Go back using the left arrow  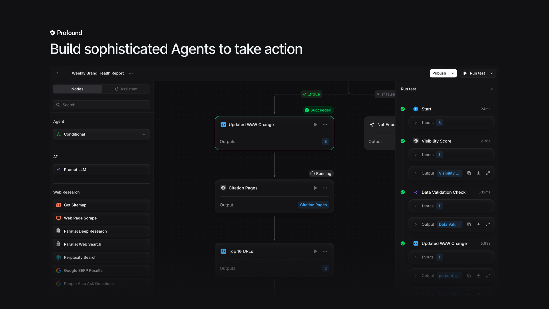coord(57,73)
